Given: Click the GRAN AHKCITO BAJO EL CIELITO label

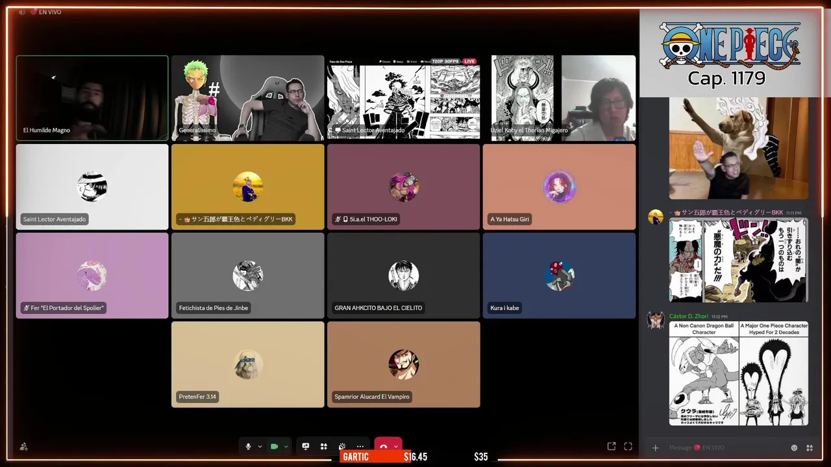Looking at the screenshot, I should (378, 308).
